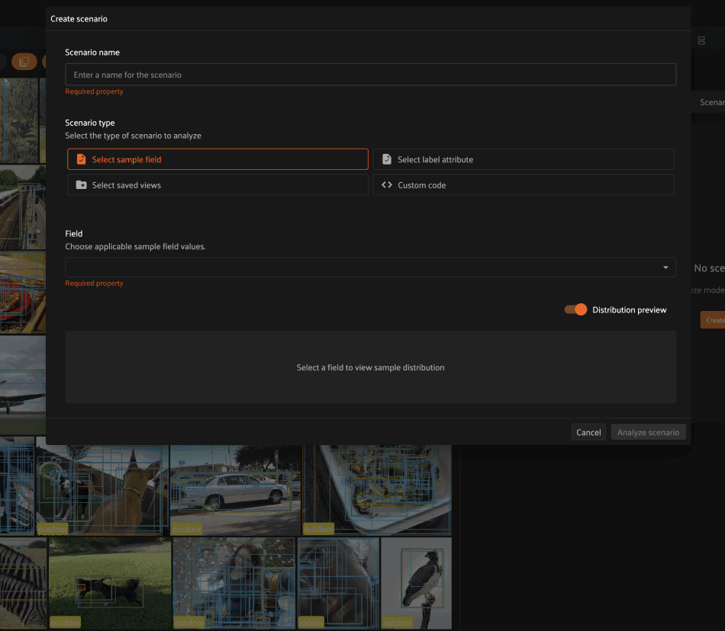Click the indoor label tag
This screenshot has height=631, width=725.
coord(311,623)
